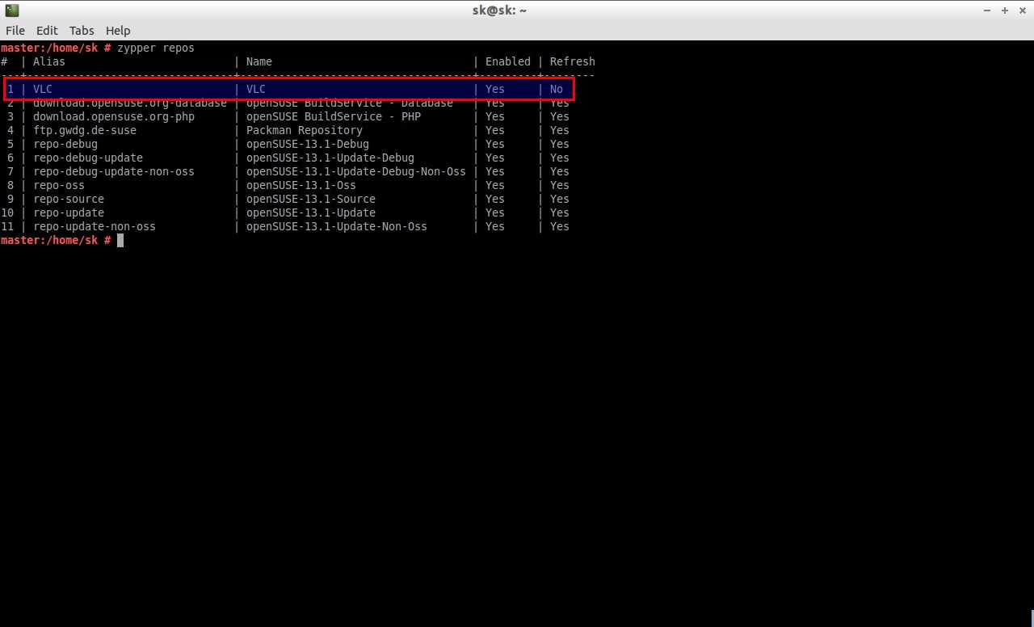The height and width of the screenshot is (627, 1034).
Task: Minimize the terminal window
Action: coord(987,11)
